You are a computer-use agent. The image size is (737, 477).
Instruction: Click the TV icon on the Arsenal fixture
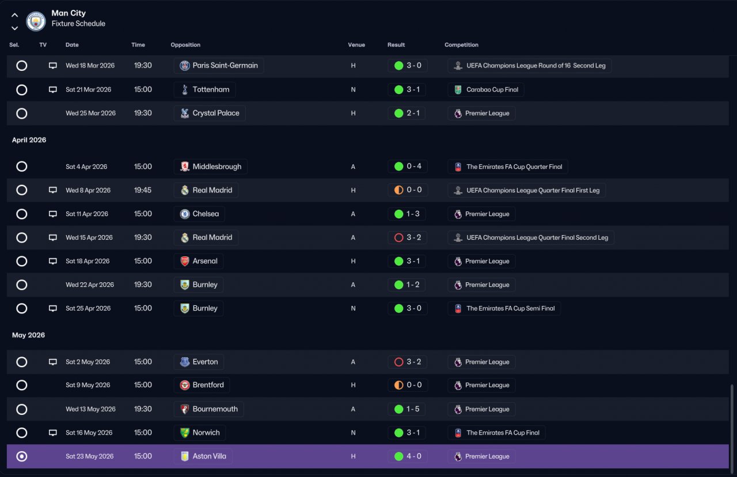coord(53,261)
